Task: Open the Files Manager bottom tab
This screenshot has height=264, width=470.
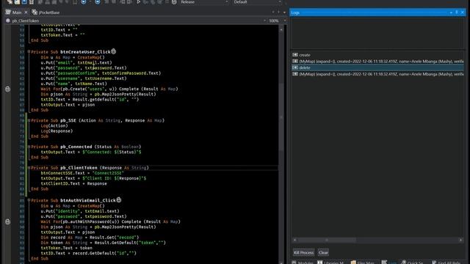Action: (x=363, y=263)
